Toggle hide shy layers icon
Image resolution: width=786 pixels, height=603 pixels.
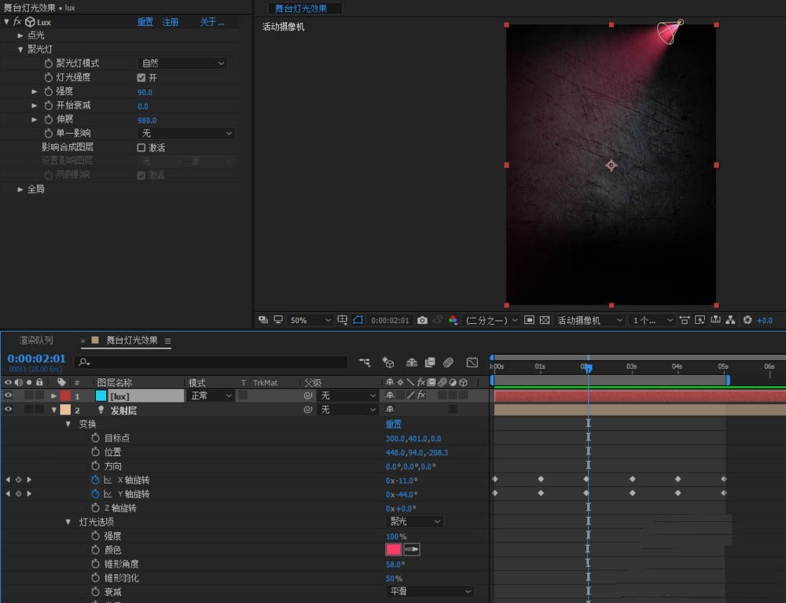point(412,362)
